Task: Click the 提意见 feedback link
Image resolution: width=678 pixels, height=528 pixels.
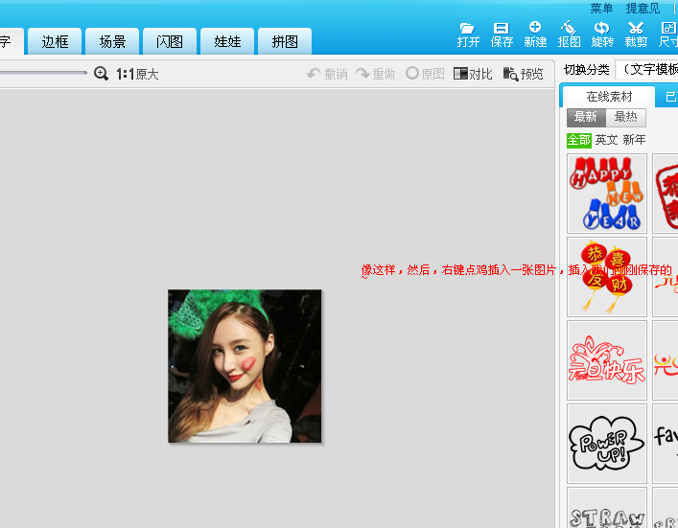Action: click(x=643, y=9)
